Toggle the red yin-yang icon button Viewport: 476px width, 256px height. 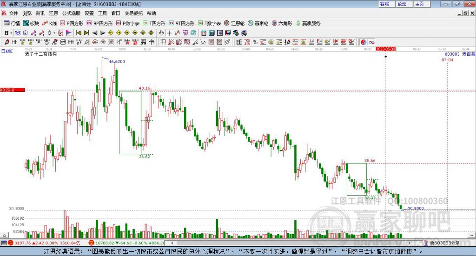[x=364, y=42]
